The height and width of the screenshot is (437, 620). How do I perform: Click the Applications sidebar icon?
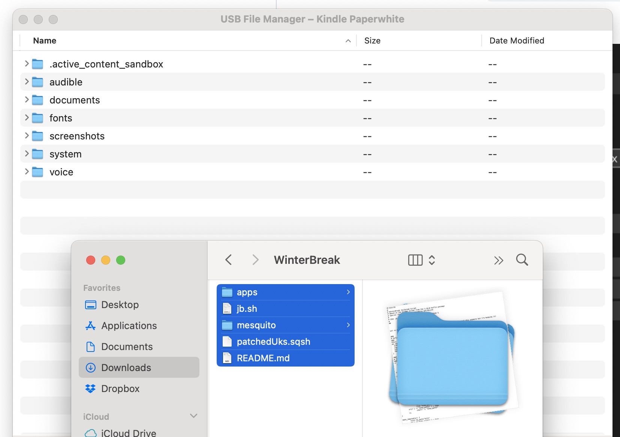(x=91, y=326)
